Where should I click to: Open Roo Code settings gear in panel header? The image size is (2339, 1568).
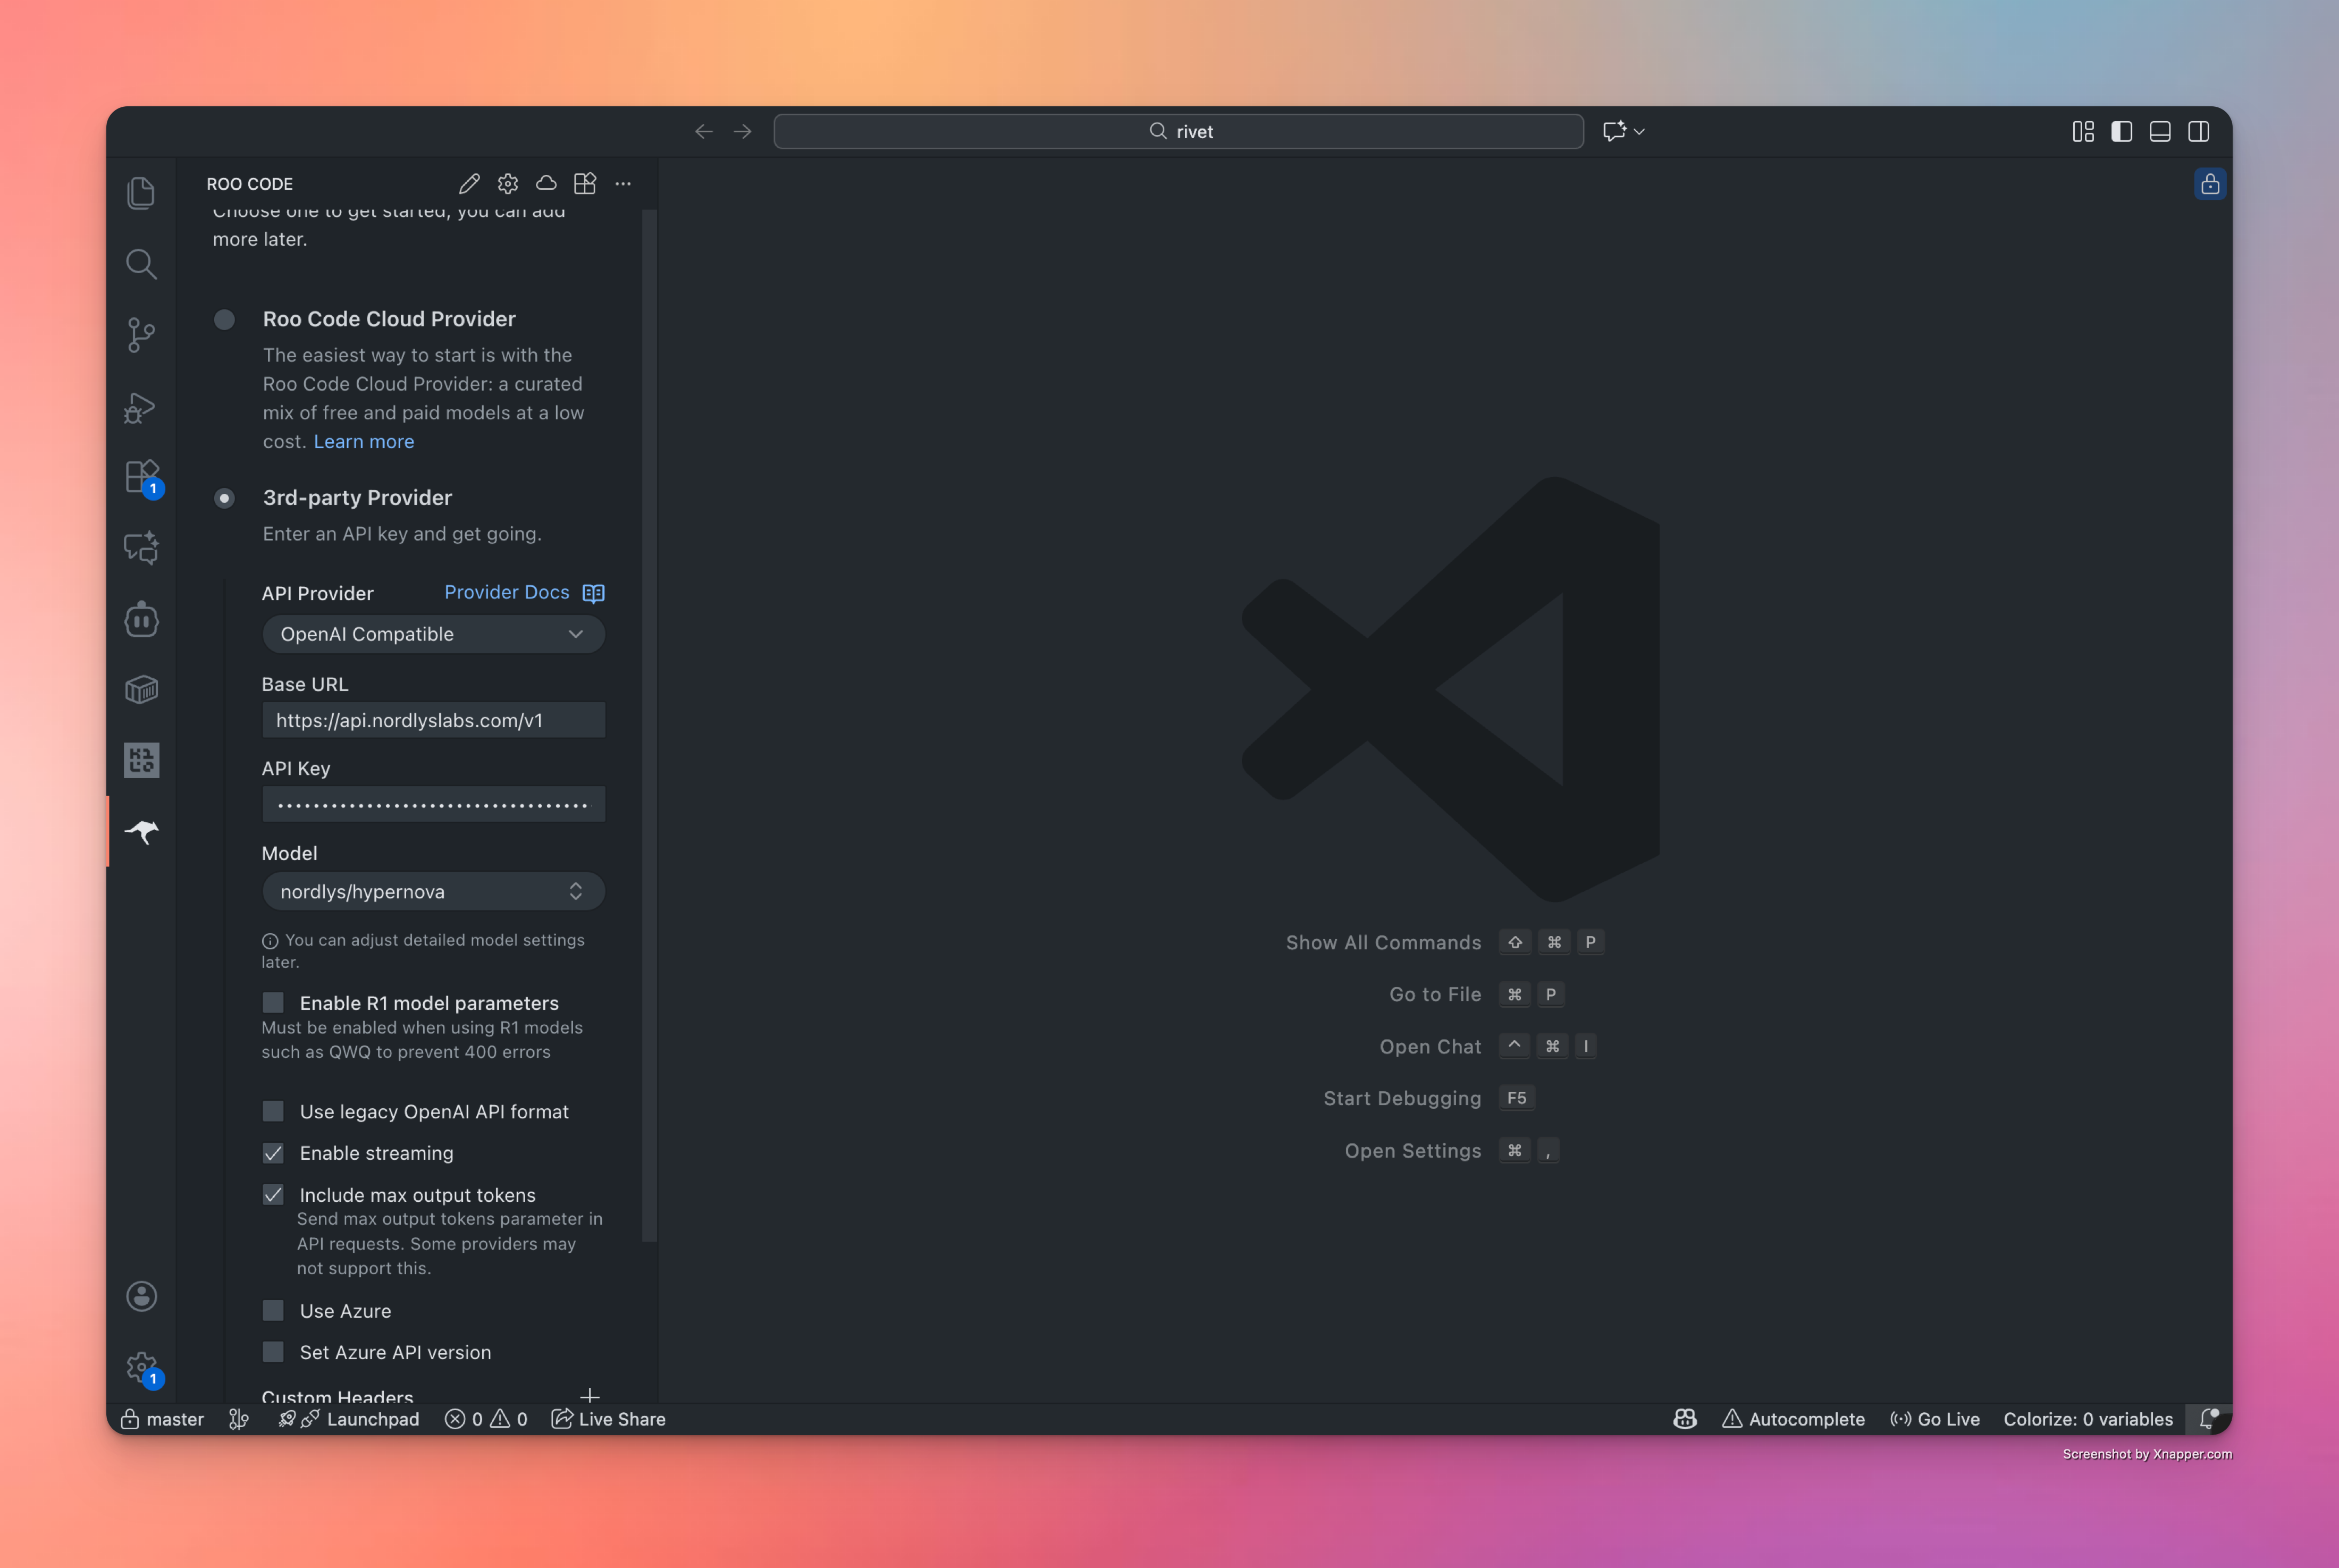tap(507, 183)
